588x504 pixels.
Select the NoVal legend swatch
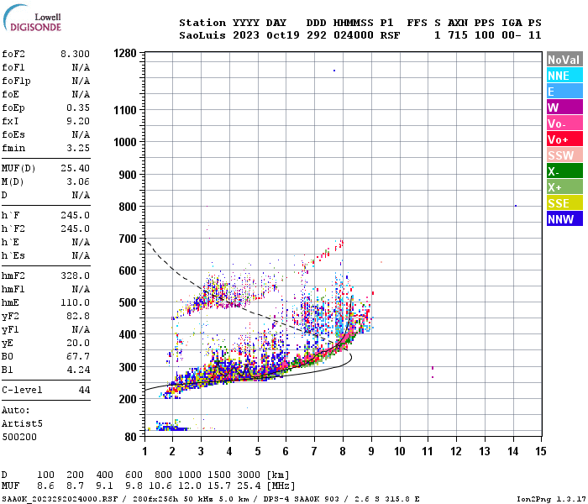(x=564, y=60)
